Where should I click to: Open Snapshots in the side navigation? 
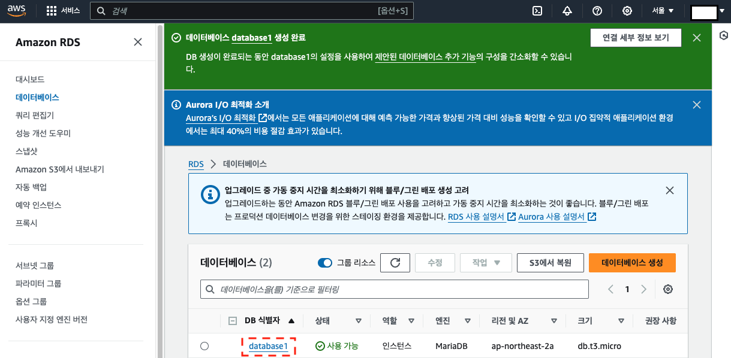point(28,151)
